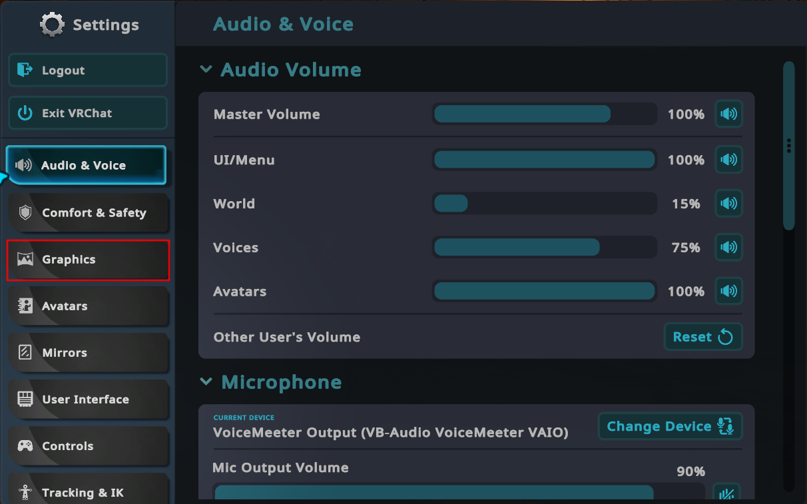Open Change Device microphone selector
Screen dimensions: 807x504
[670, 427]
